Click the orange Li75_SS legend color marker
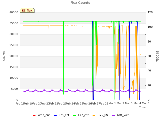Screen dimensions: 161x120 pyautogui.click(x=94, y=115)
